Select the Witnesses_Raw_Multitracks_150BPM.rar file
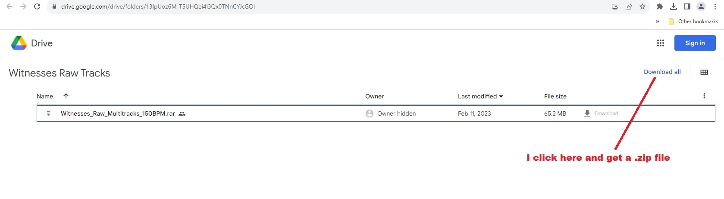This screenshot has width=724, height=199. pyautogui.click(x=118, y=113)
